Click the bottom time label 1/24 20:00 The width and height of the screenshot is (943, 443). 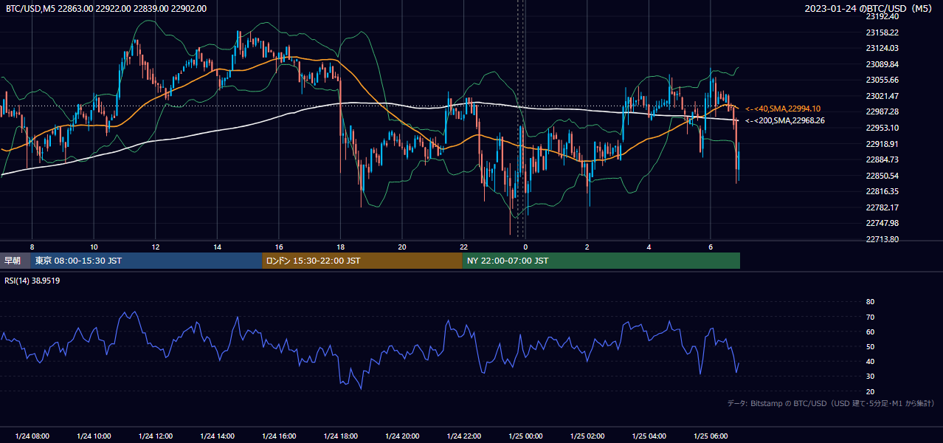tap(402, 436)
